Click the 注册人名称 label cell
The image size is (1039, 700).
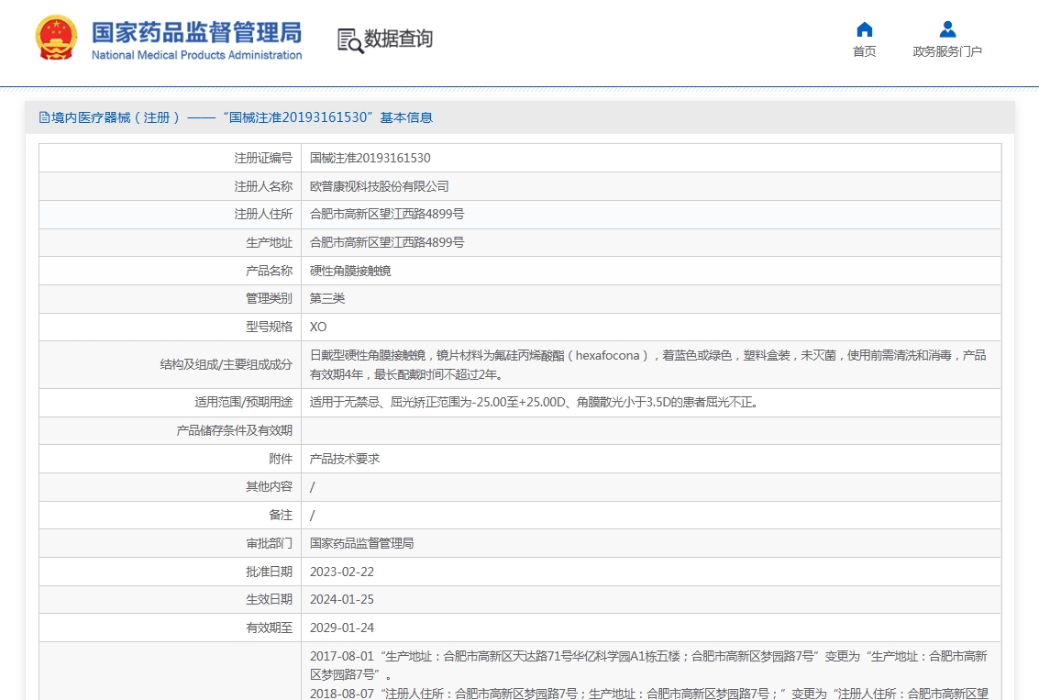(171, 186)
